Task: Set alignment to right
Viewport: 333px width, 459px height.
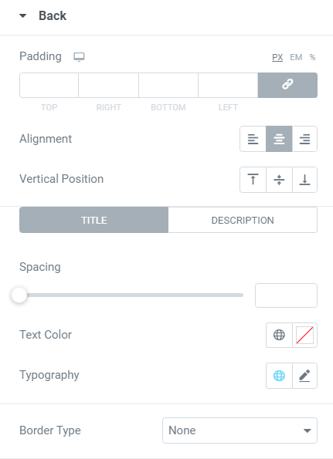Action: (x=305, y=139)
